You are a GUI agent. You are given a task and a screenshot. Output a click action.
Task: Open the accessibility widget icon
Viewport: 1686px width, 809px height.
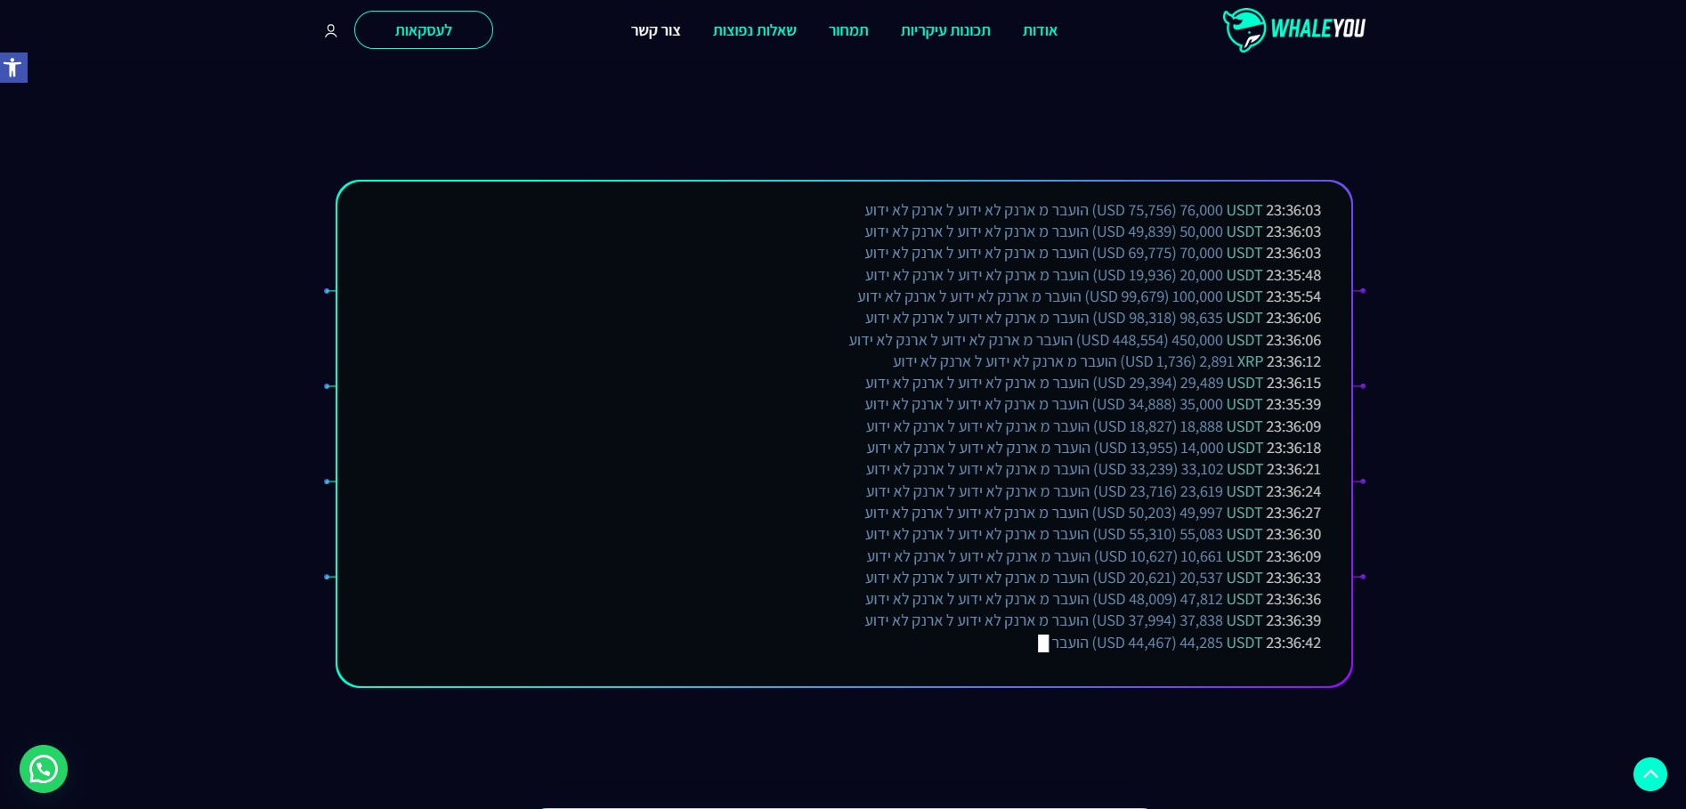[12, 68]
